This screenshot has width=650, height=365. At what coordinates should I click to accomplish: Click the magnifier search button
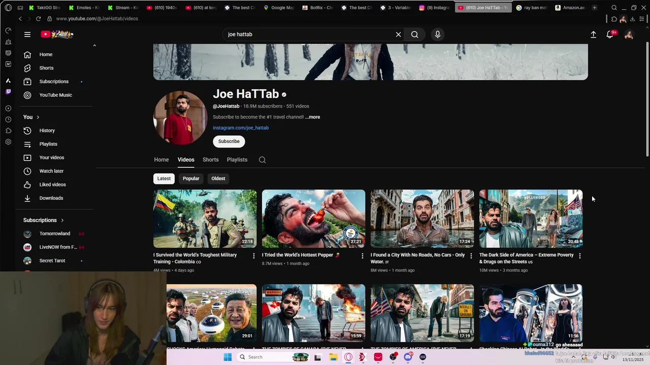click(415, 34)
